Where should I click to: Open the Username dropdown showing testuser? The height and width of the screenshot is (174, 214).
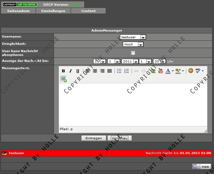pos(133,37)
